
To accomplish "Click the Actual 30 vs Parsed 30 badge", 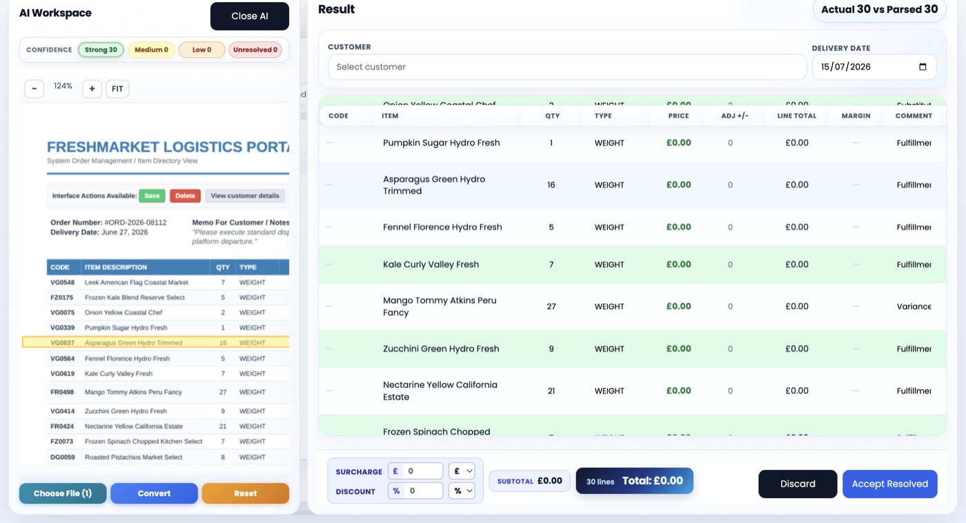I will pos(879,10).
